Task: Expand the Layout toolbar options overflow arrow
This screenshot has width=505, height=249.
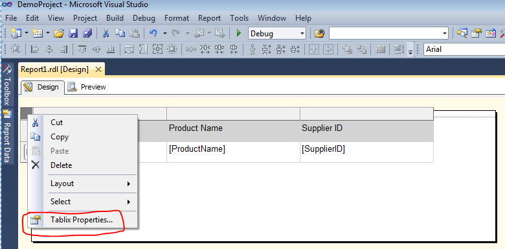Action: 410,52
